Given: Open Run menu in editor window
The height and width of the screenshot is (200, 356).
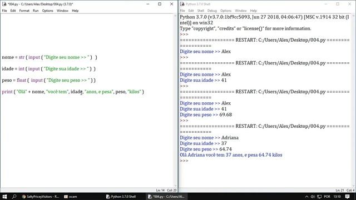Looking at the screenshot, I should (x=36, y=11).
